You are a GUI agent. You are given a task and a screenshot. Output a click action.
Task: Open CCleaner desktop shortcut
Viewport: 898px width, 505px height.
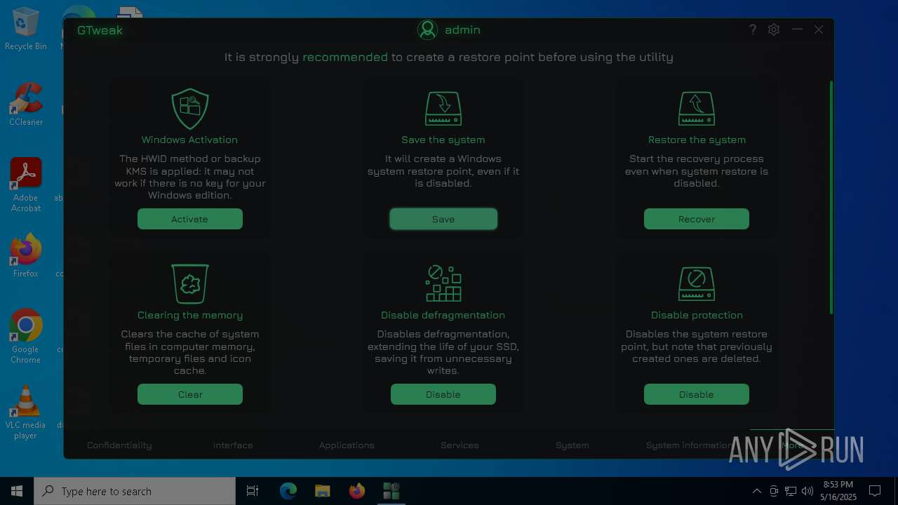point(26,105)
